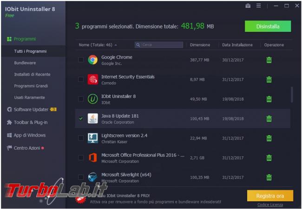Click the Software Updater sidebar icon

point(9,109)
